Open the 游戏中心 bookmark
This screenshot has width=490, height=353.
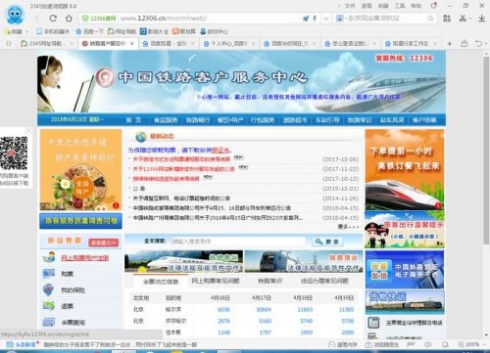coord(214,31)
